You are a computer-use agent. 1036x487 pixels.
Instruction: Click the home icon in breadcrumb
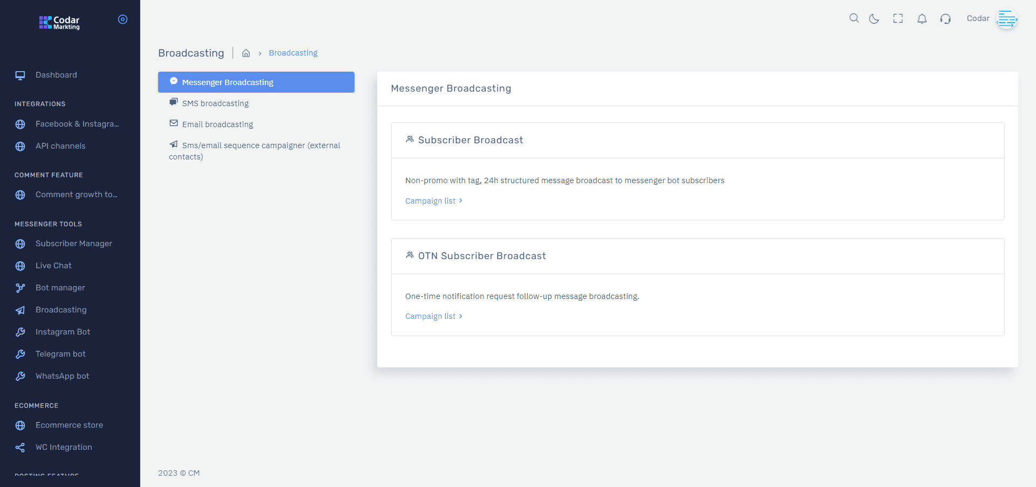246,53
